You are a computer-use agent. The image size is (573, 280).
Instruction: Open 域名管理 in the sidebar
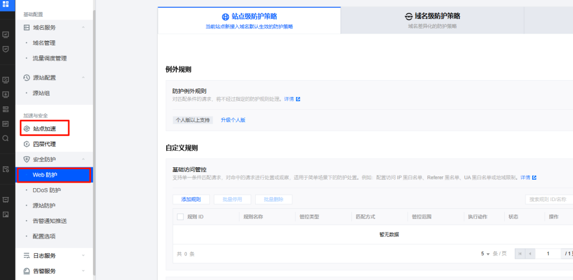point(44,43)
